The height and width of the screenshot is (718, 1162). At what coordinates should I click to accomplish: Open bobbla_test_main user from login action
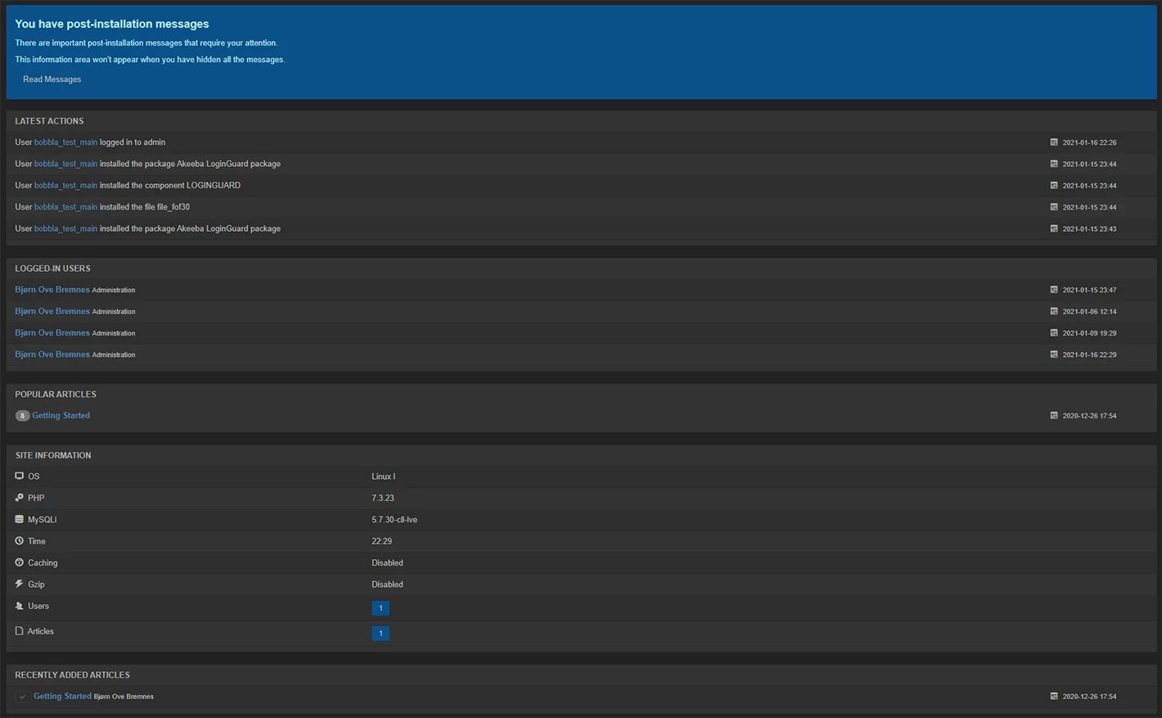(x=65, y=142)
